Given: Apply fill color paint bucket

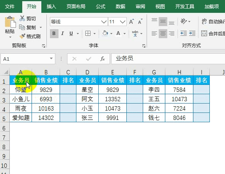Looking at the screenshot, I should pyautogui.click(x=105, y=33).
